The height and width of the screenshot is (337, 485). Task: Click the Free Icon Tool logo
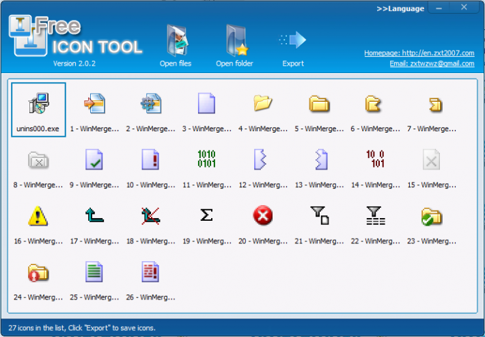(75, 36)
